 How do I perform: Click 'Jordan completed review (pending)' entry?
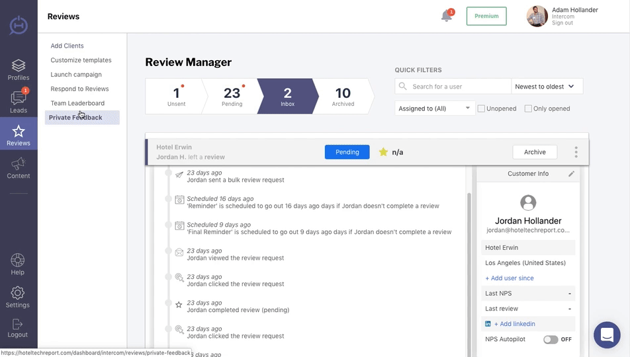[238, 310]
